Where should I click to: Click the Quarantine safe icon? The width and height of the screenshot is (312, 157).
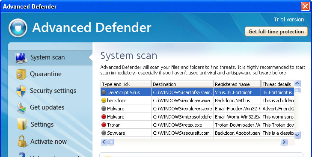click(x=21, y=74)
